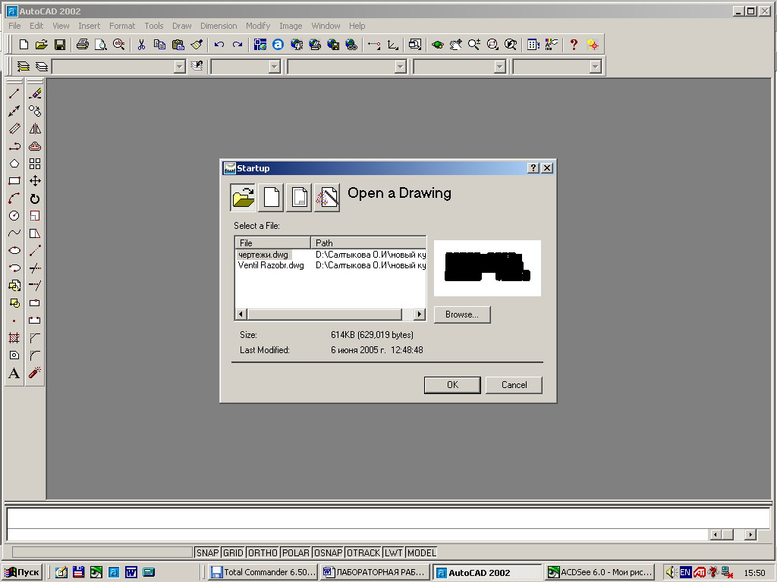Open the File menu

[x=14, y=26]
